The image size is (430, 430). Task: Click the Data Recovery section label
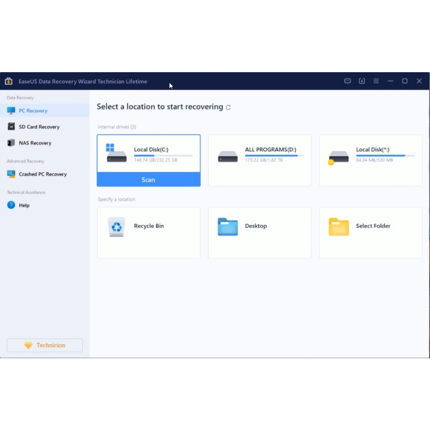(x=20, y=97)
